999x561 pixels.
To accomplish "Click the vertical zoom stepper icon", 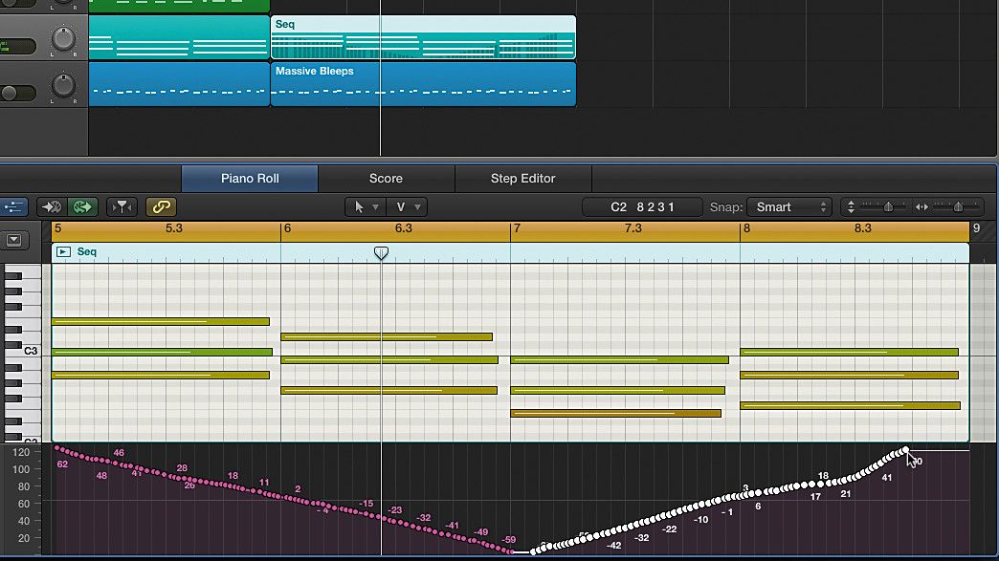I will click(851, 206).
